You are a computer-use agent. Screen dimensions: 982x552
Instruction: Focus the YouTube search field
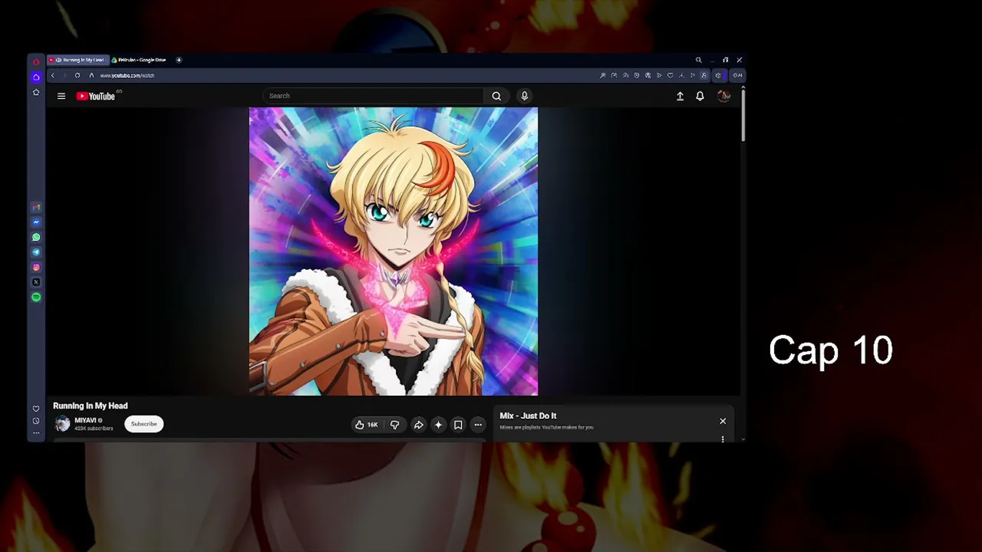click(x=373, y=96)
